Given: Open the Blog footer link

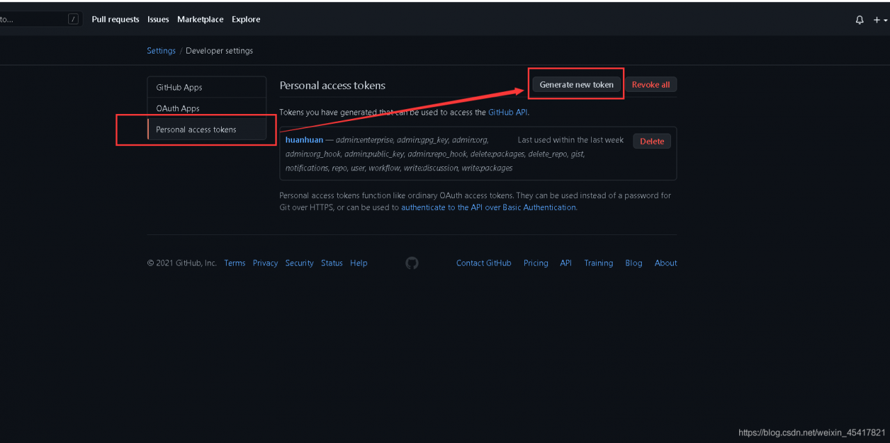Looking at the screenshot, I should tap(633, 263).
